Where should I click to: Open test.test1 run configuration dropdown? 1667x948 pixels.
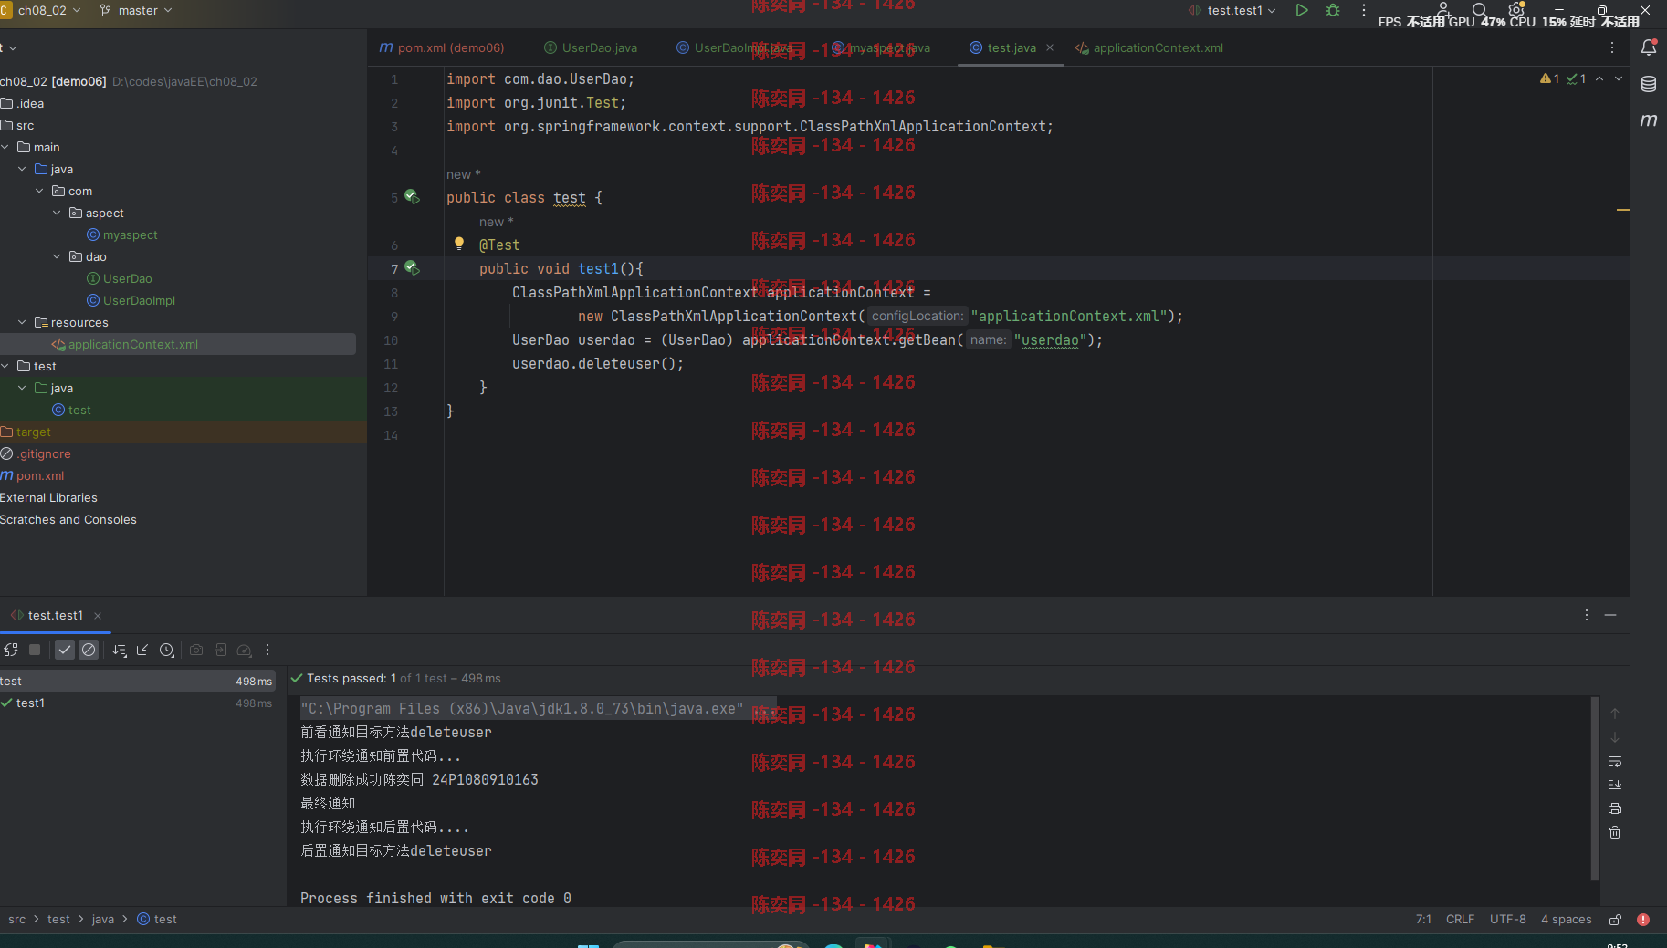(1232, 10)
